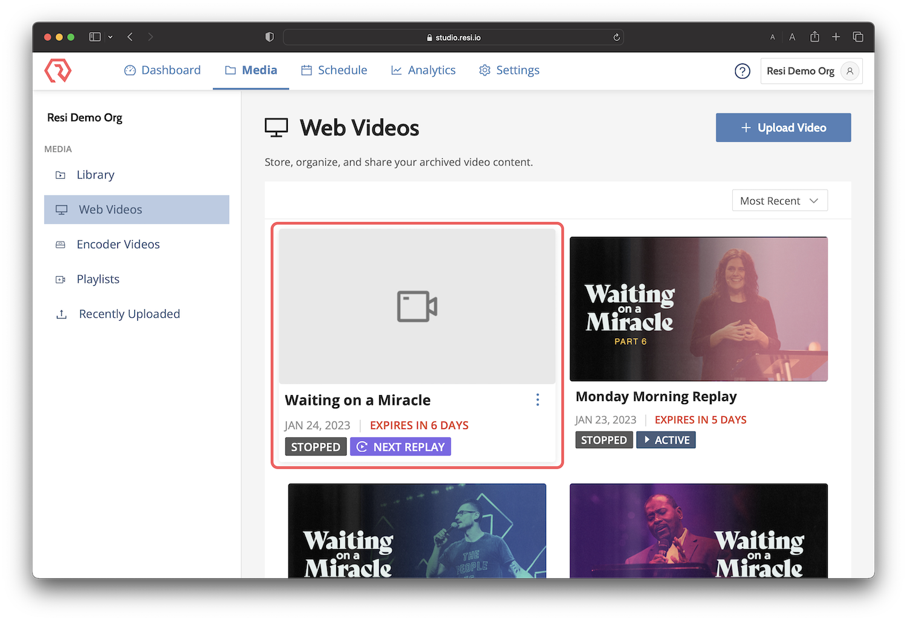The height and width of the screenshot is (621, 907).
Task: Select the Media tab
Action: coord(251,70)
